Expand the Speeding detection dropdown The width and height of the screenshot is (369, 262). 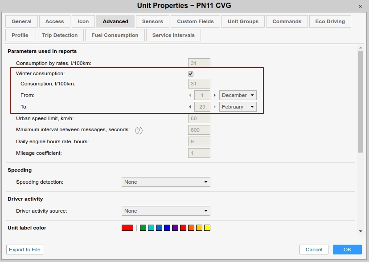(x=166, y=182)
